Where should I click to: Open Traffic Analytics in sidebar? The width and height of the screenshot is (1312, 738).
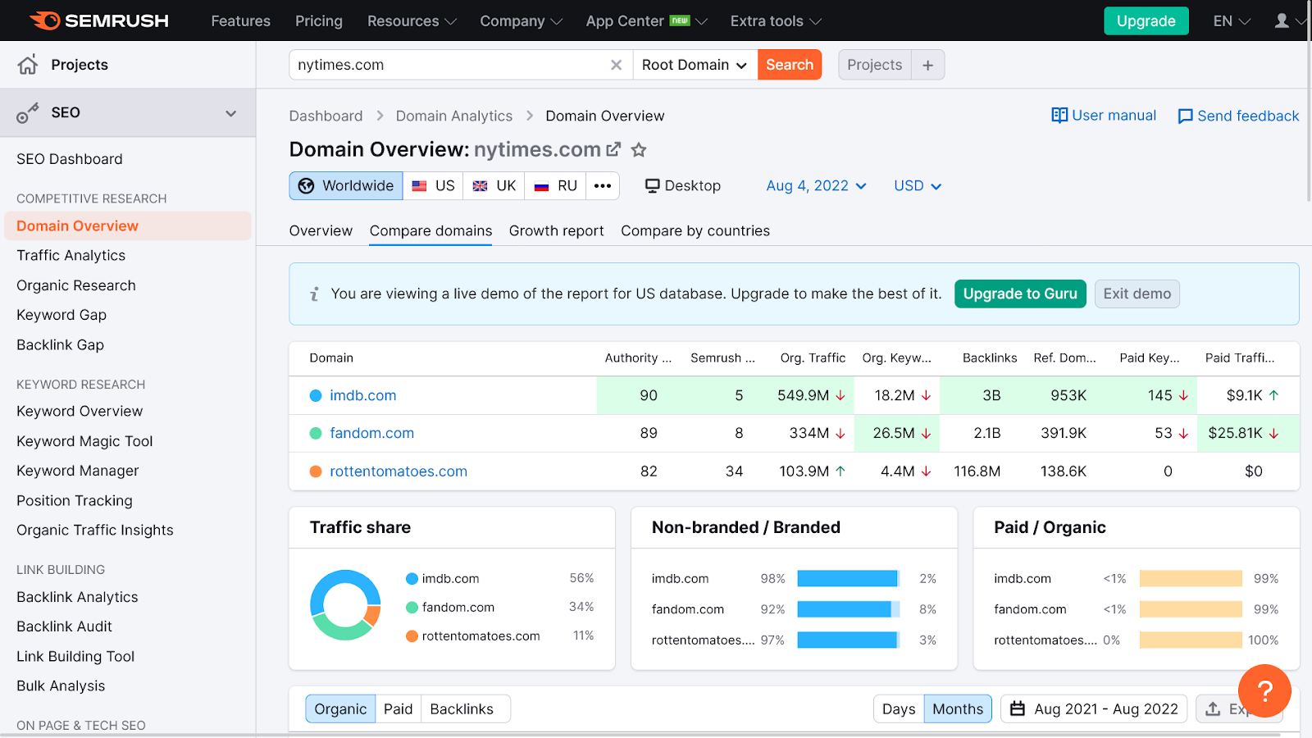point(71,256)
